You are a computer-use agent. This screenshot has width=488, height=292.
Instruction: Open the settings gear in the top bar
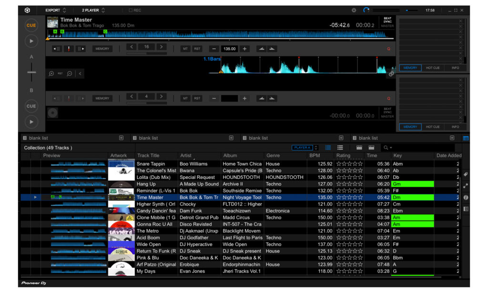(354, 10)
